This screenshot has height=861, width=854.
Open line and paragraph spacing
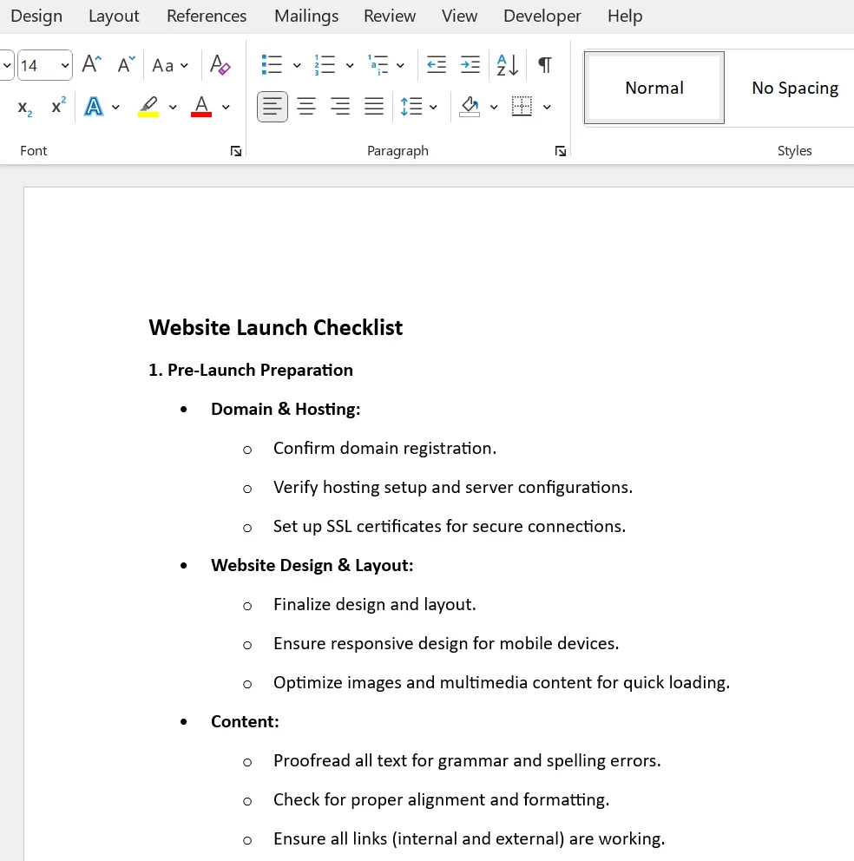(x=411, y=107)
